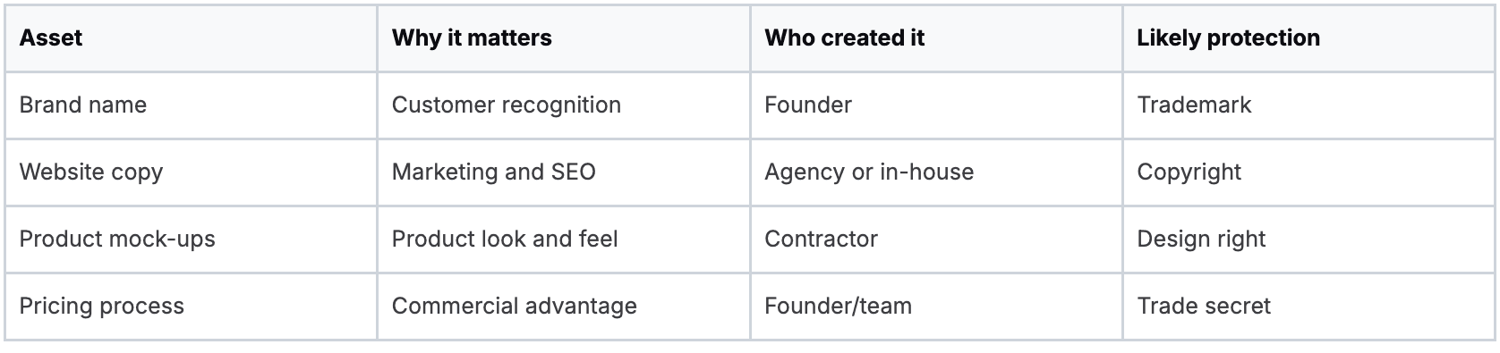
Task: Click the Trademark cell
Action: tap(1308, 105)
